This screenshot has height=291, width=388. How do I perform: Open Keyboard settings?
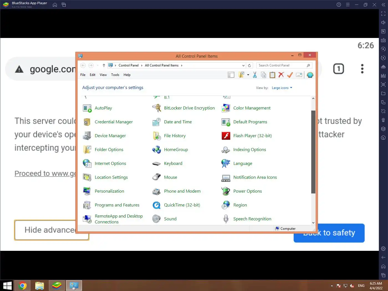(167, 164)
